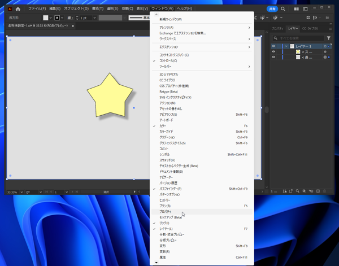Open the Layers panel hamburger menu
The width and height of the screenshot is (339, 266).
coord(330,29)
